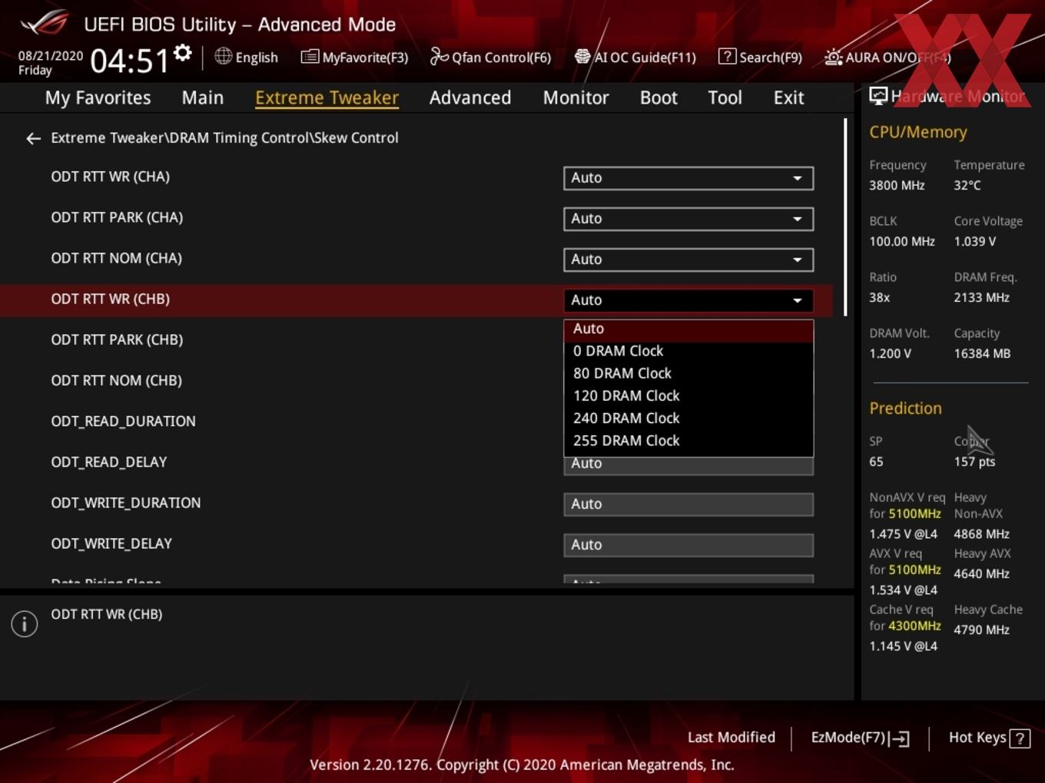Choose Auto in the open list
1045x783 pixels.
coord(688,329)
